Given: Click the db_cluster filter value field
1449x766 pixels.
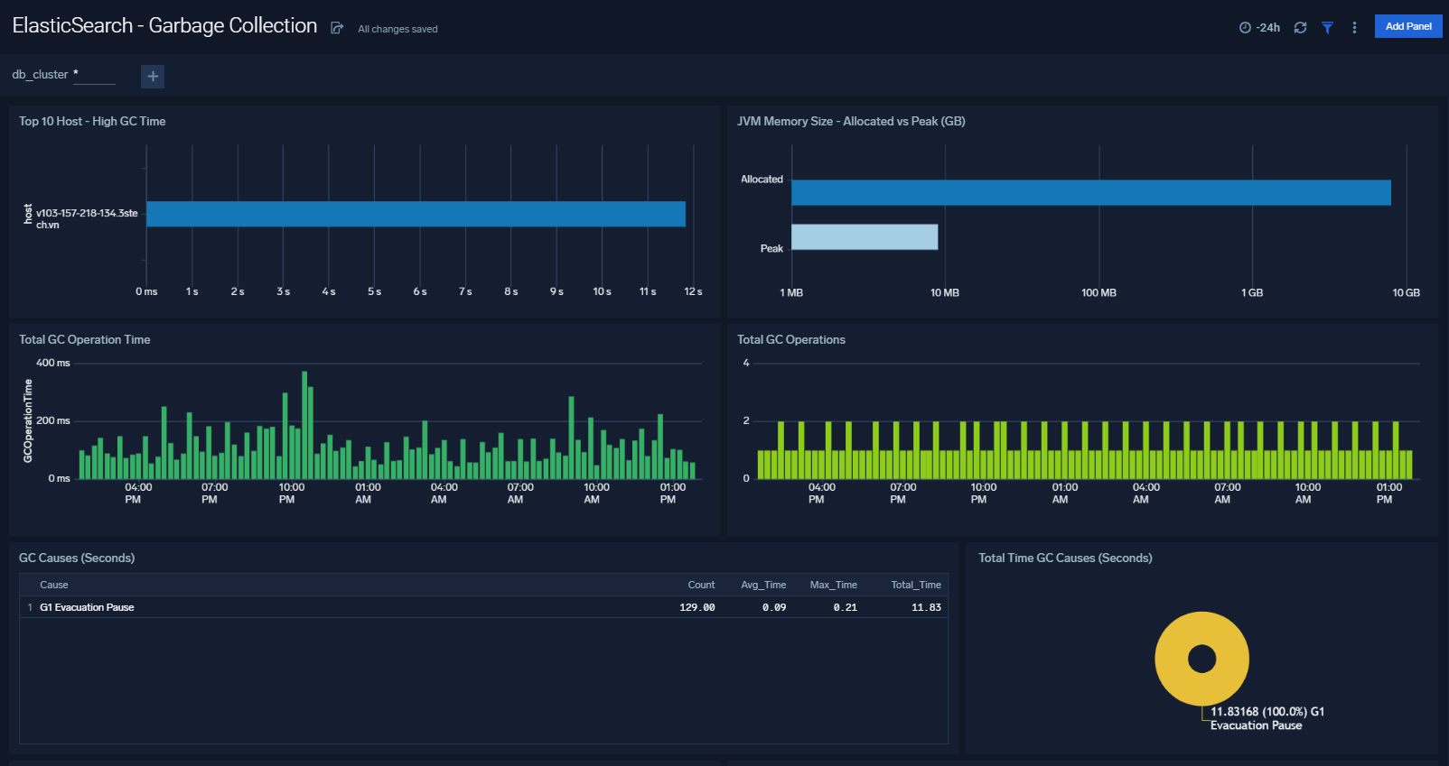Looking at the screenshot, I should point(94,75).
